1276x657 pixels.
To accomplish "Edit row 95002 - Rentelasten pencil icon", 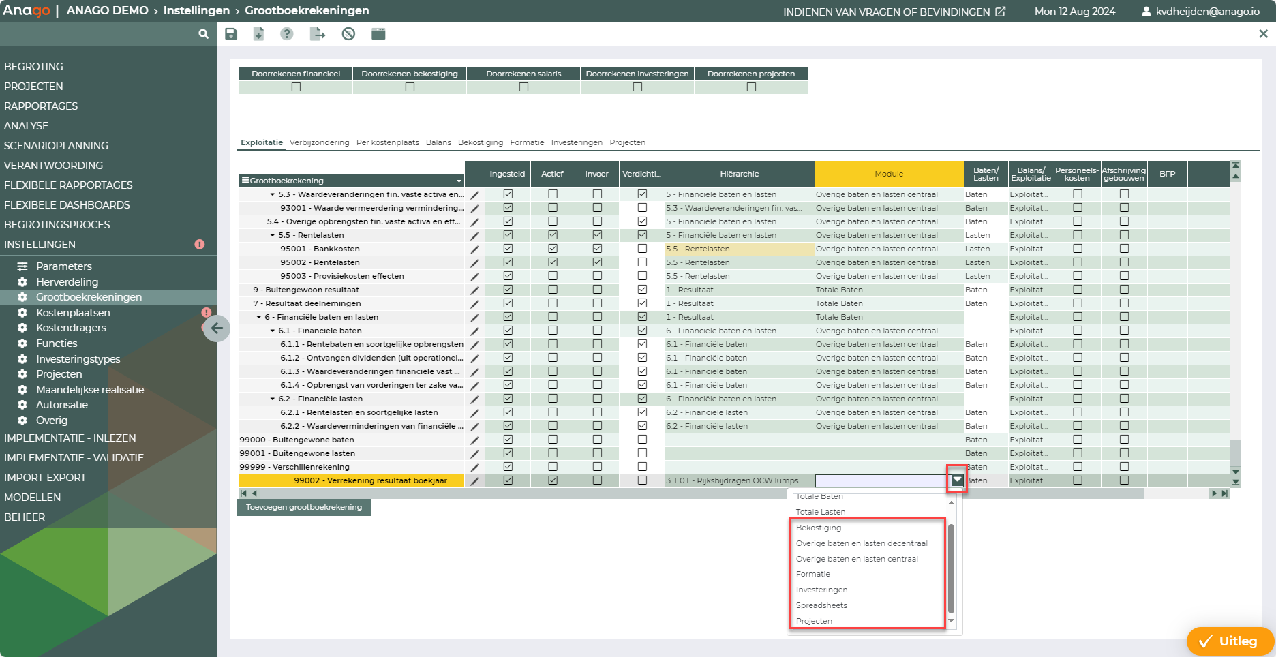I will 474,262.
